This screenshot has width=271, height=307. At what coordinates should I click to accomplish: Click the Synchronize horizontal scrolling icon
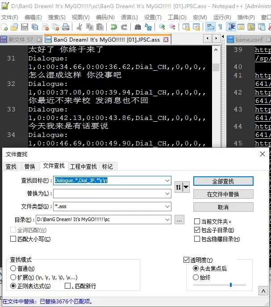click(196, 27)
